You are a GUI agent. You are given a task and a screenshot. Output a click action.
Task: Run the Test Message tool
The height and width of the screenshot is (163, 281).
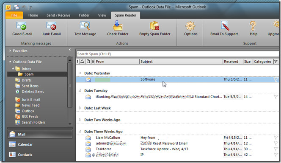point(85,26)
